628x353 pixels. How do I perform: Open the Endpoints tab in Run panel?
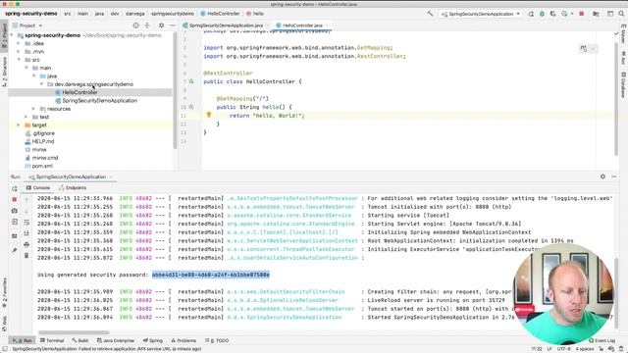72,187
